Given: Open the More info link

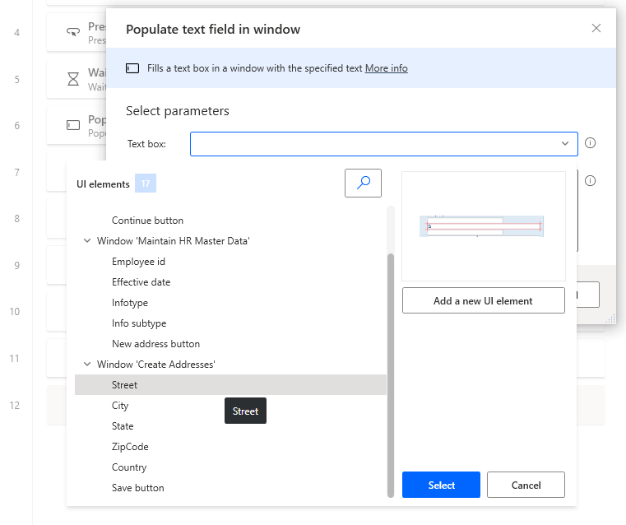Looking at the screenshot, I should [x=386, y=68].
